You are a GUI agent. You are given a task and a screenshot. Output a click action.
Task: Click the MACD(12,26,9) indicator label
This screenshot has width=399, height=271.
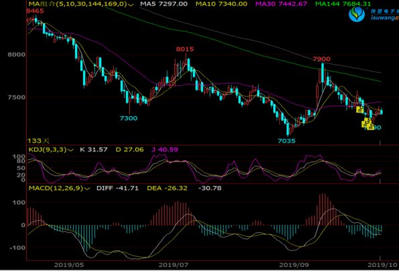(56, 188)
